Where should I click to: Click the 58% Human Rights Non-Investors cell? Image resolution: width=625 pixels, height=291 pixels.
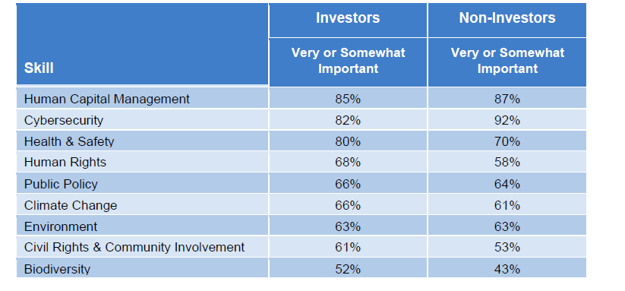[507, 163]
